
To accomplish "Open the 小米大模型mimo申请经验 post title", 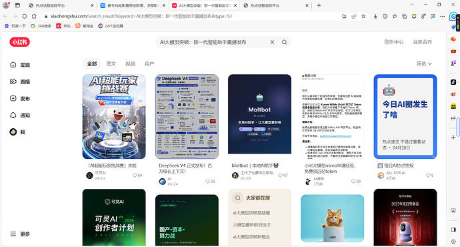I will tap(330, 168).
